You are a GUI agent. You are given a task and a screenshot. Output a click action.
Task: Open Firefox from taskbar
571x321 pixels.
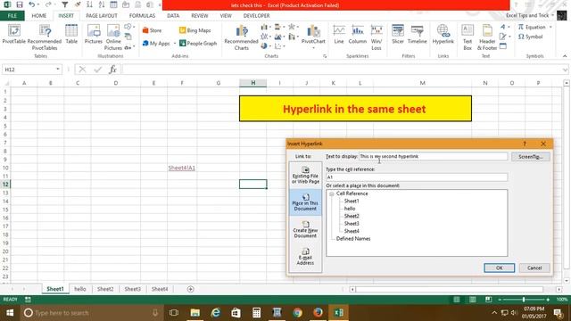pyautogui.click(x=318, y=313)
